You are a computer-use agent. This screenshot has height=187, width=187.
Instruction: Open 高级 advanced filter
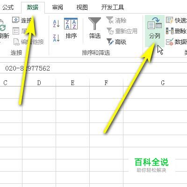pos(116,42)
